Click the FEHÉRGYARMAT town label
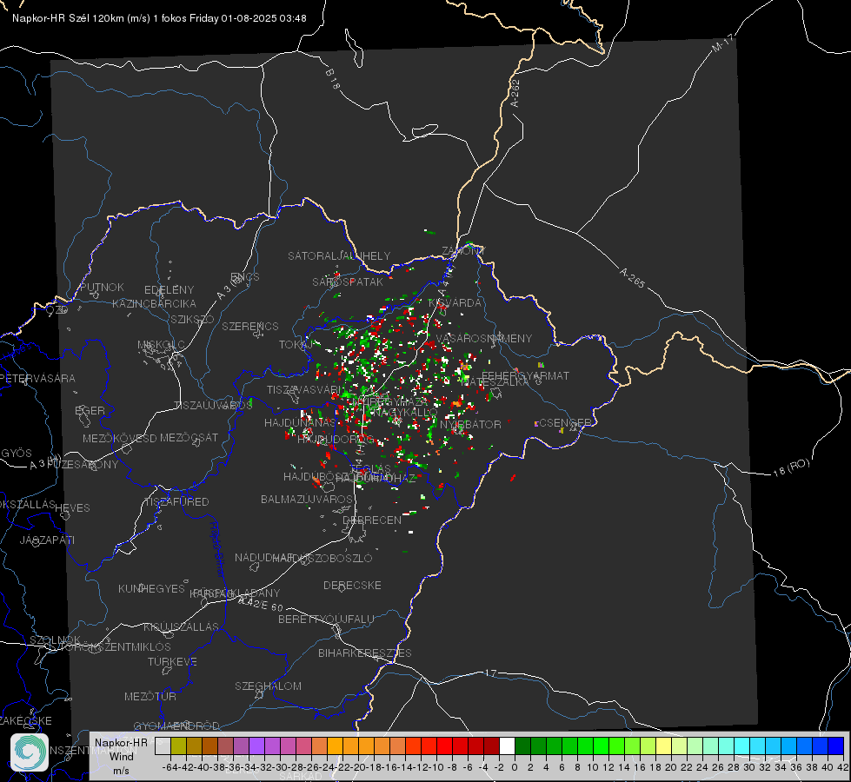The width and height of the screenshot is (851, 782). pyautogui.click(x=525, y=375)
